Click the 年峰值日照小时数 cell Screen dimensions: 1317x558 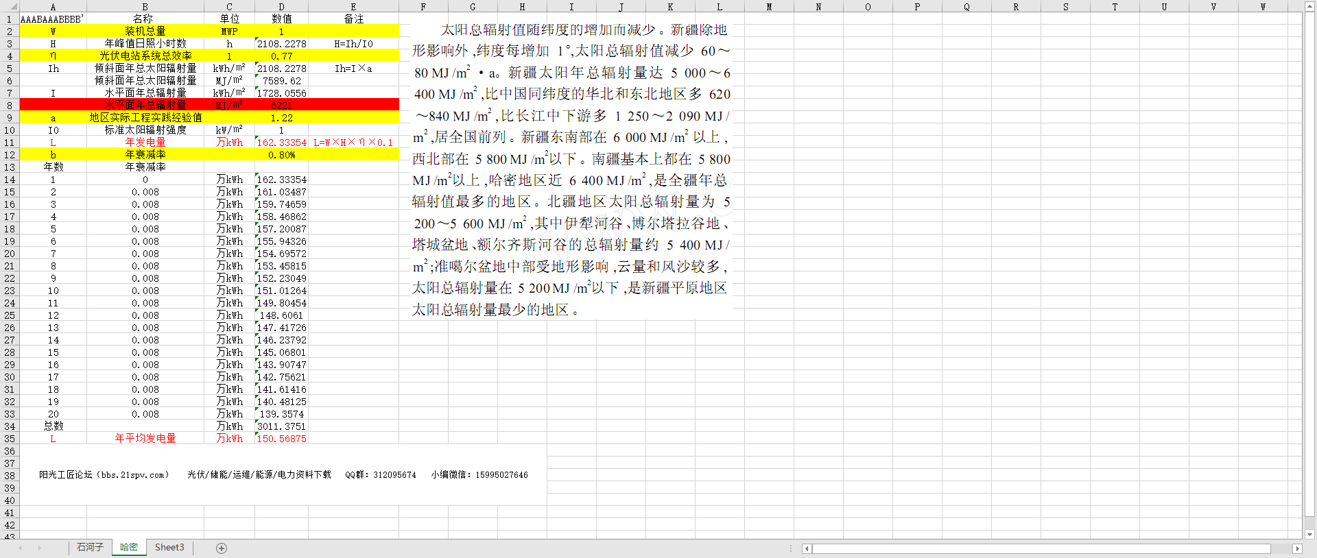(x=145, y=44)
